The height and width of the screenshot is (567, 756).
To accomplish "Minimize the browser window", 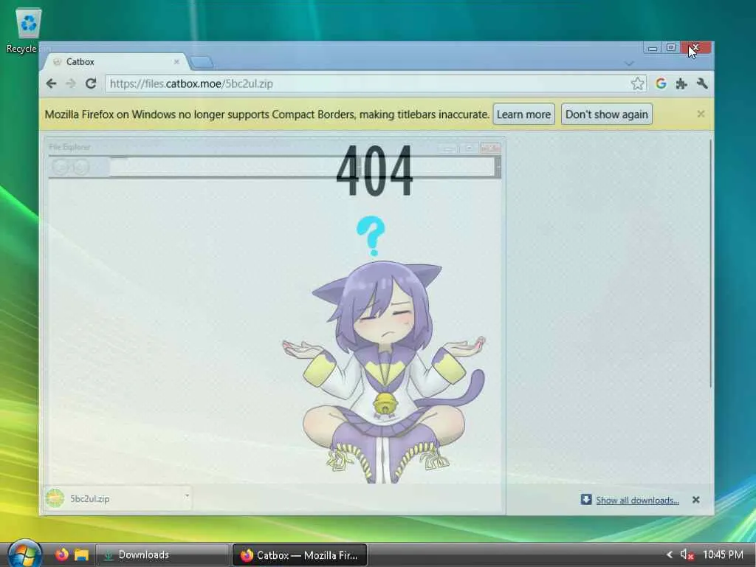I will [653, 48].
